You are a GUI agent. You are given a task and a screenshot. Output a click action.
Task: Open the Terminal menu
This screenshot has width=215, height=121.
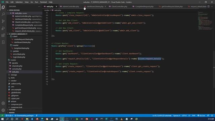[x=43, y=2]
